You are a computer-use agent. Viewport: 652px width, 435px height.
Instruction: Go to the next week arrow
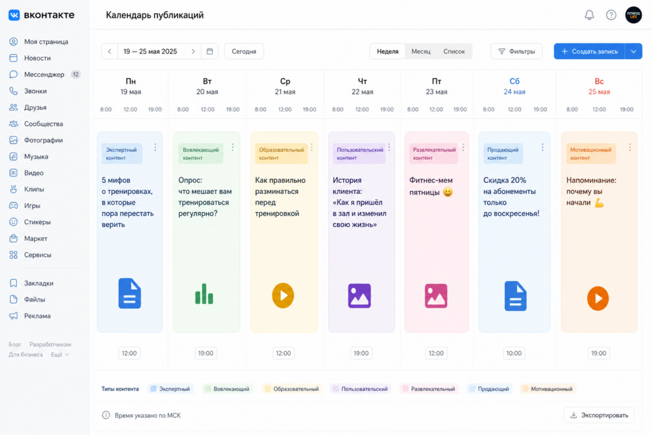194,51
